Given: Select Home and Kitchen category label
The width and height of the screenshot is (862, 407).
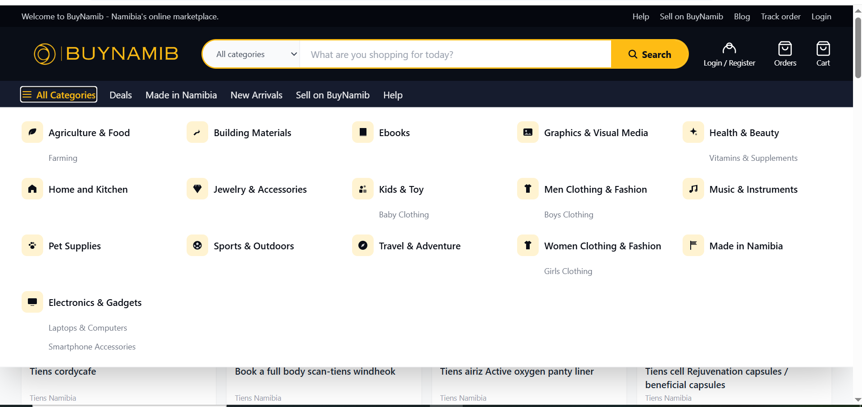Looking at the screenshot, I should coord(88,190).
